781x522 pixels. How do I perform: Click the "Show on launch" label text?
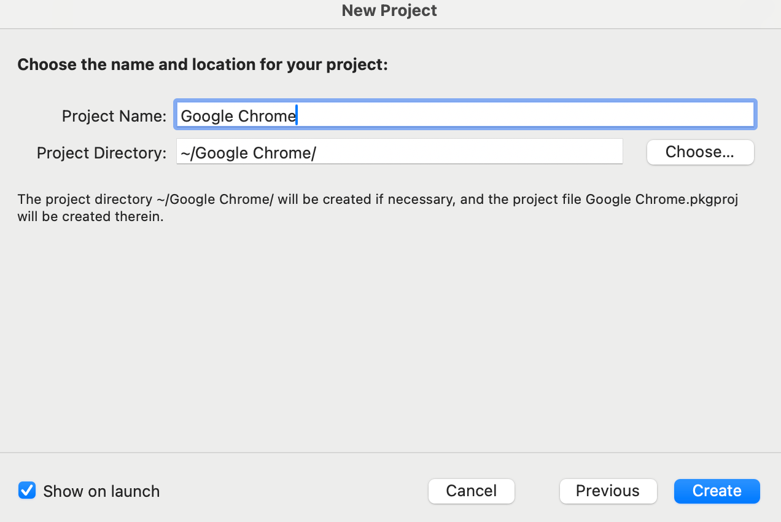pos(101,491)
